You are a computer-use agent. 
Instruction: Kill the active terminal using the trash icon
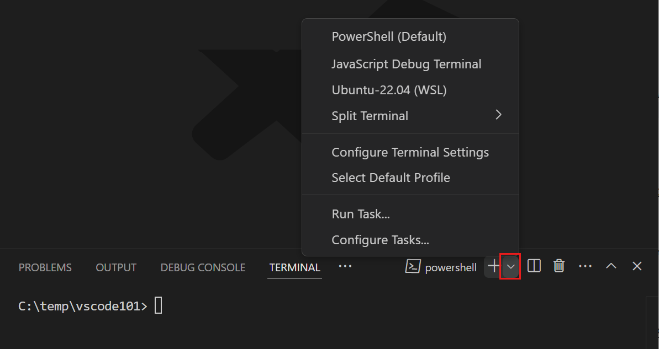(558, 266)
